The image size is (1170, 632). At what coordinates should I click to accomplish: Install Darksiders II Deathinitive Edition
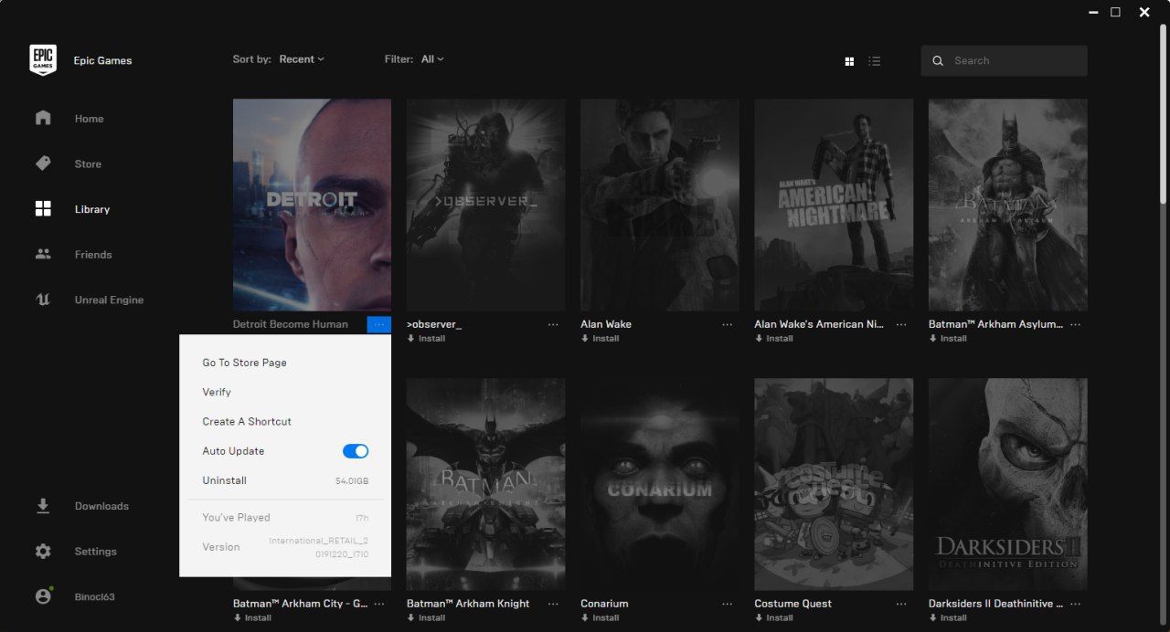[x=949, y=618]
